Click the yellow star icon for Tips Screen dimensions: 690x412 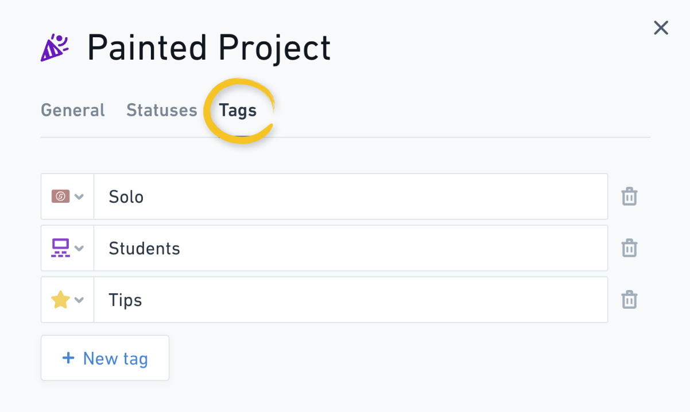[x=60, y=300]
